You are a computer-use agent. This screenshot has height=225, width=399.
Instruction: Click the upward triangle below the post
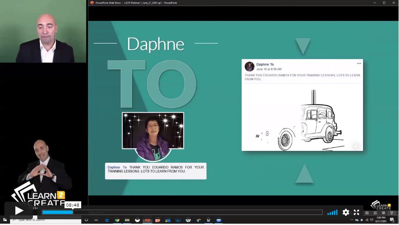click(304, 174)
